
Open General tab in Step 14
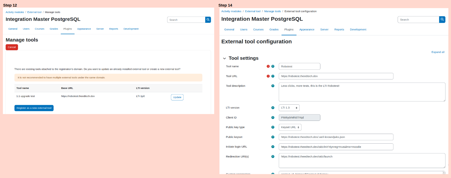point(229,29)
